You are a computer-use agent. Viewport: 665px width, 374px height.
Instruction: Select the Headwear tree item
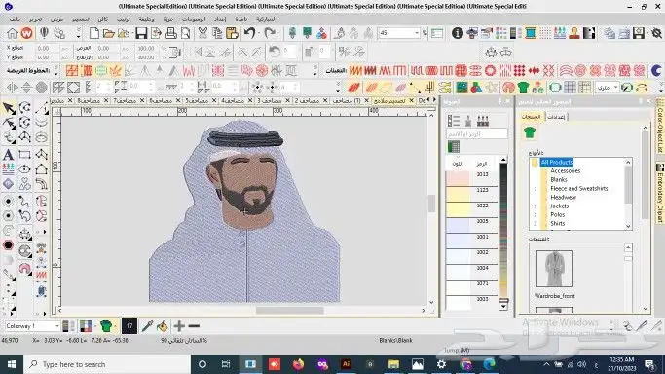coord(563,197)
